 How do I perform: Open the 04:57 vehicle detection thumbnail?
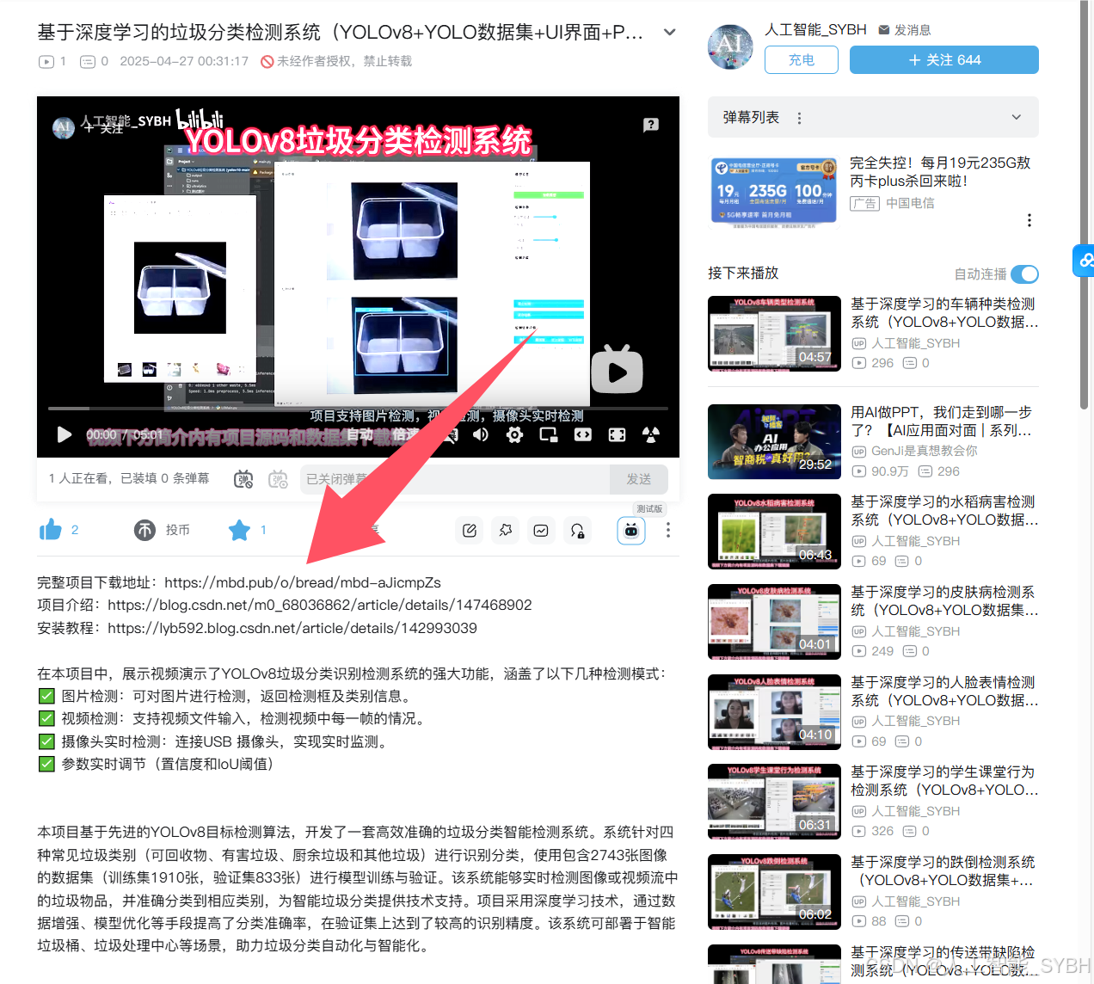tap(774, 334)
